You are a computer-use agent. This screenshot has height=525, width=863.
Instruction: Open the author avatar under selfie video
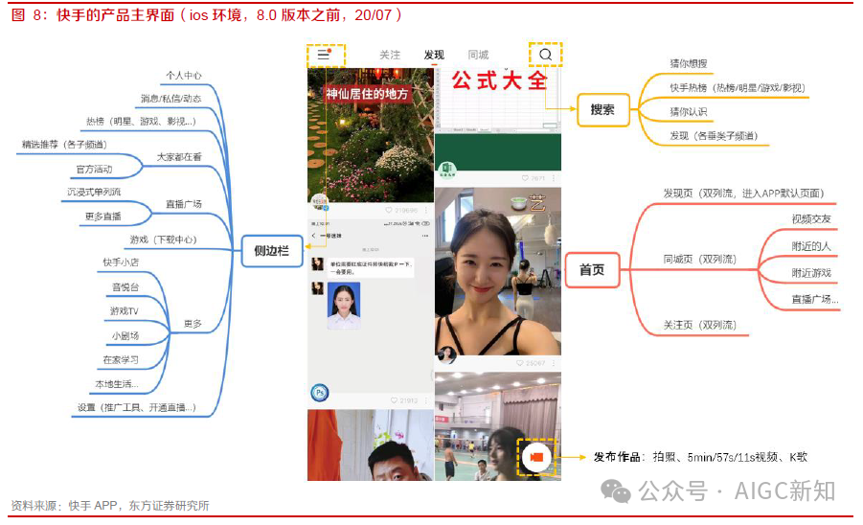tap(447, 355)
